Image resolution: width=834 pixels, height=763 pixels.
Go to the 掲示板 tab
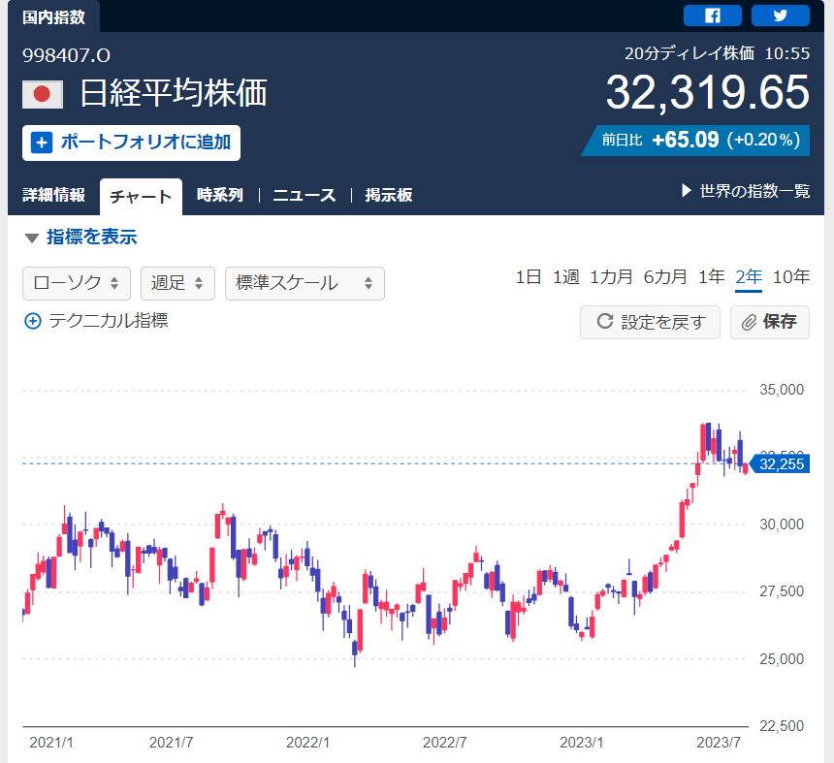point(389,195)
